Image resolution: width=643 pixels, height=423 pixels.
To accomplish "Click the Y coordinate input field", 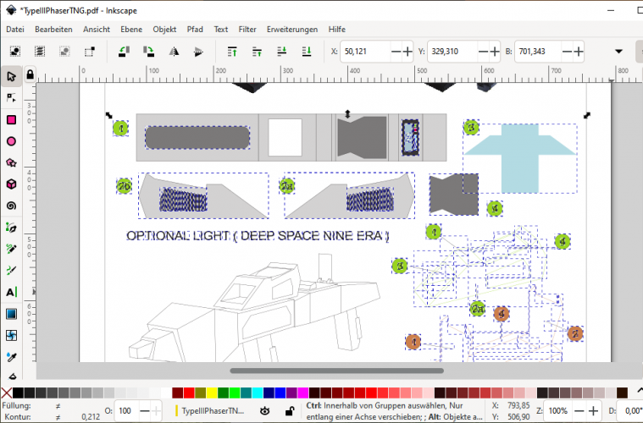I will [452, 52].
